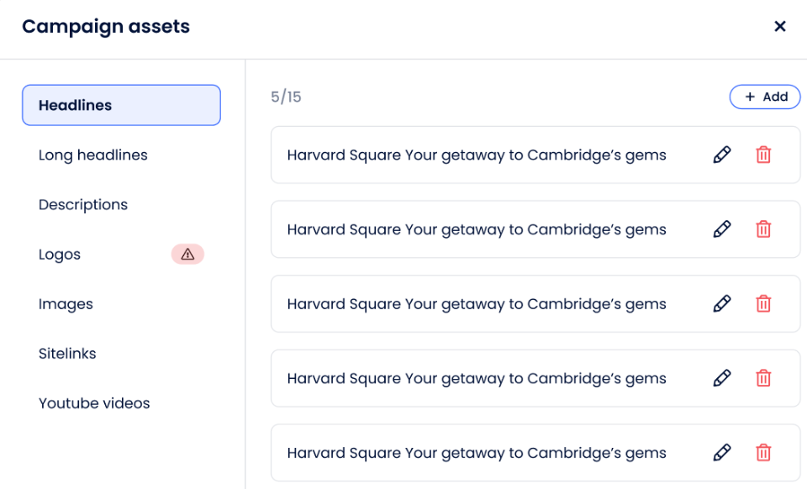Click the pencil edit icon on first headline
Screen dimensions: 807x489
click(x=721, y=155)
